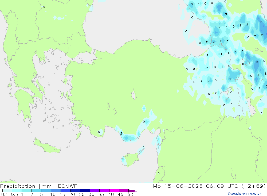Select the 45–50 mm legend color swatch
This screenshot has height=196, width=267.
pyautogui.click(x=124, y=191)
